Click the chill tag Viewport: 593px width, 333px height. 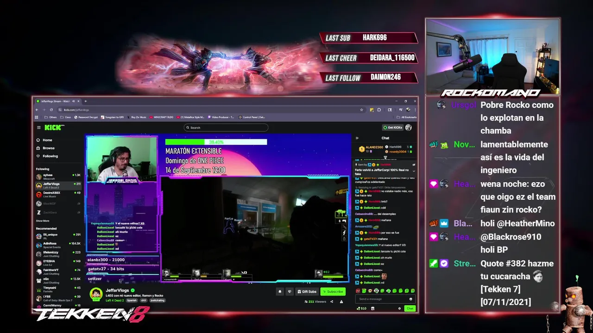143,300
